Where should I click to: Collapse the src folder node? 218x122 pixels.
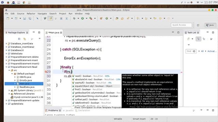[x=9, y=70]
